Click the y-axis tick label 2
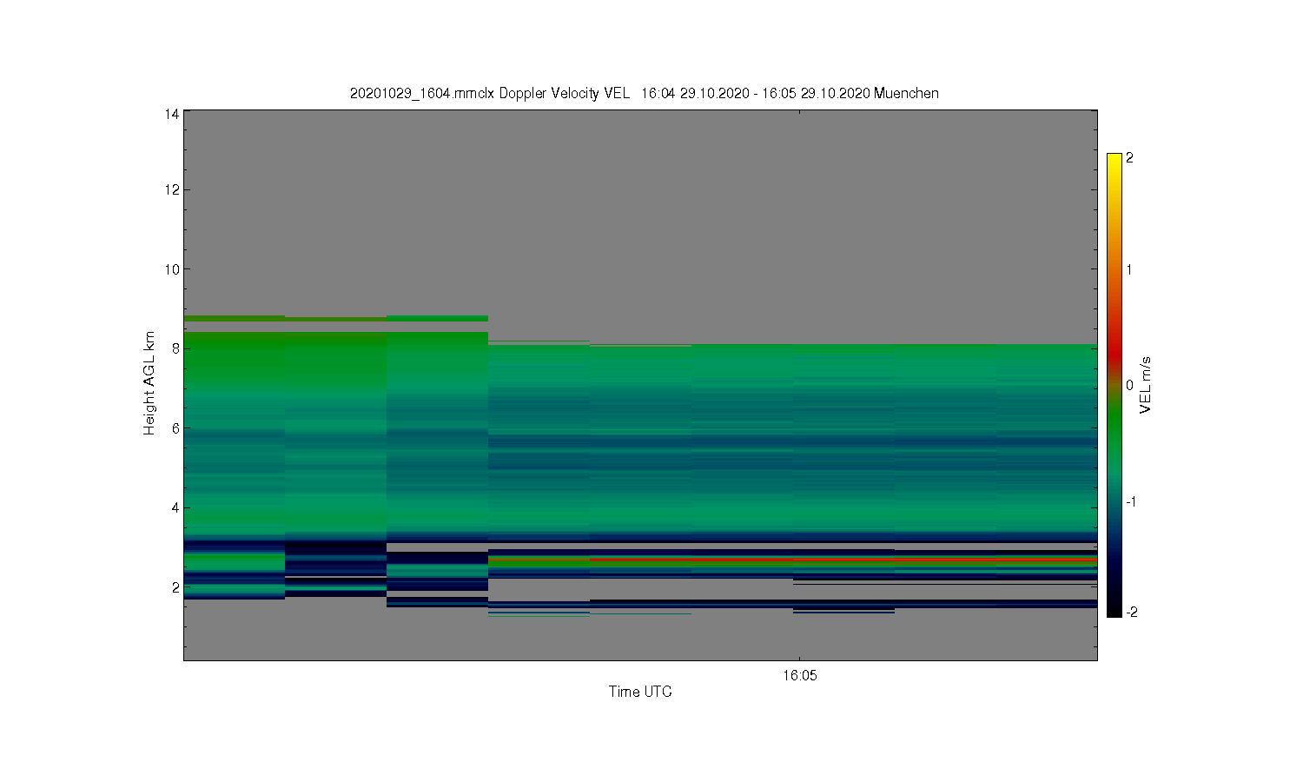1303x782 pixels. 176,587
